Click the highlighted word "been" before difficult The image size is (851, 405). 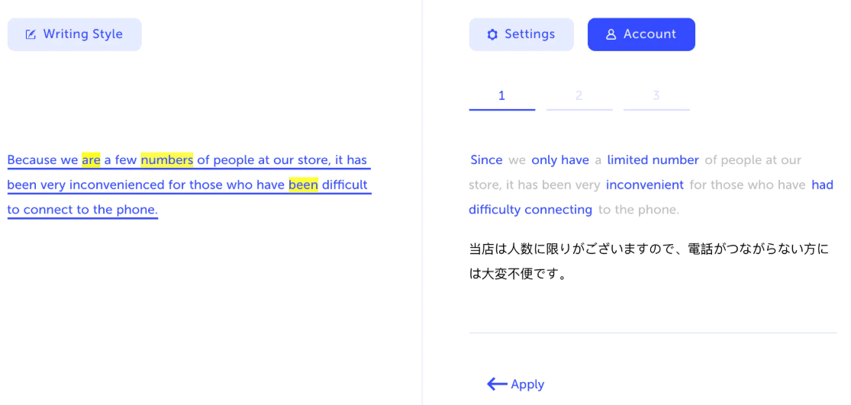pyautogui.click(x=303, y=185)
